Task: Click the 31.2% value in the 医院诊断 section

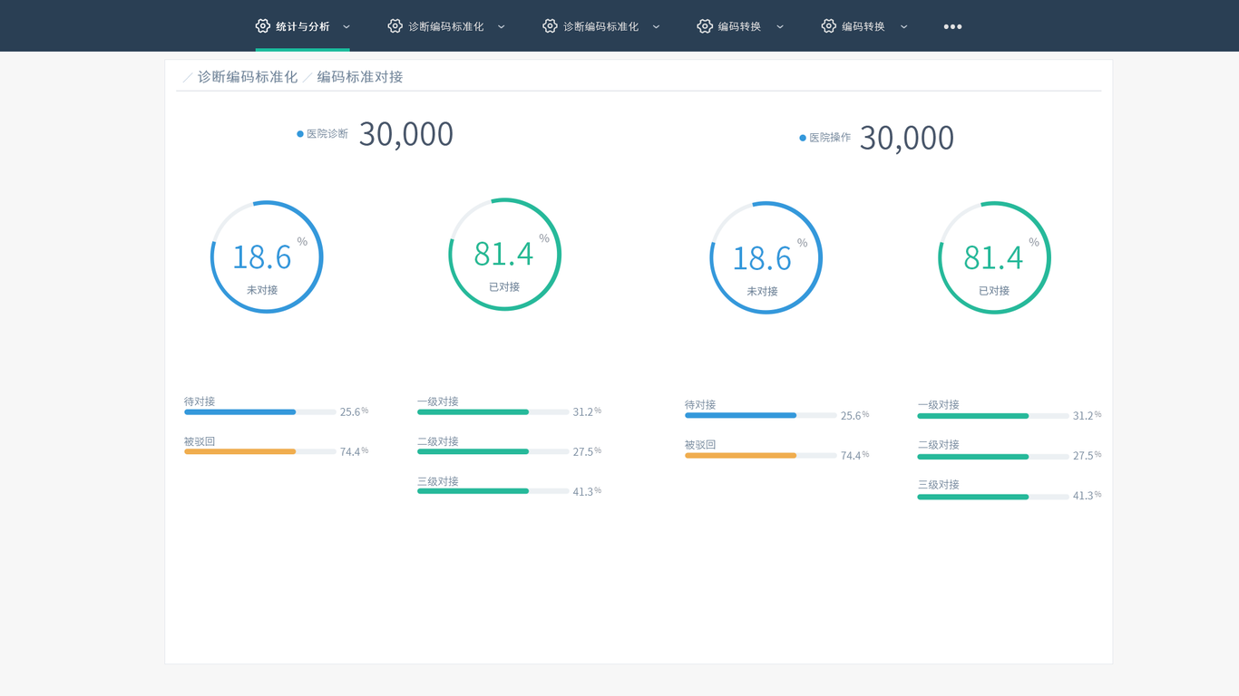Action: [x=587, y=411]
